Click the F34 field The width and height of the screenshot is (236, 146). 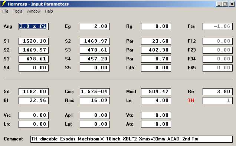[x=217, y=59]
